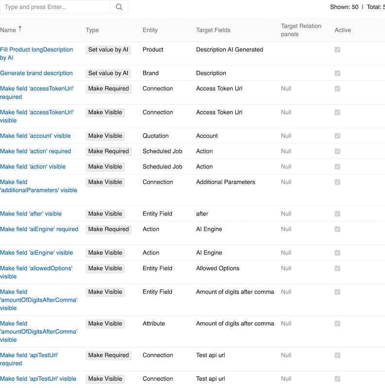Click 'Brand' entity cell
Screen dimensions: 385x388
point(151,73)
